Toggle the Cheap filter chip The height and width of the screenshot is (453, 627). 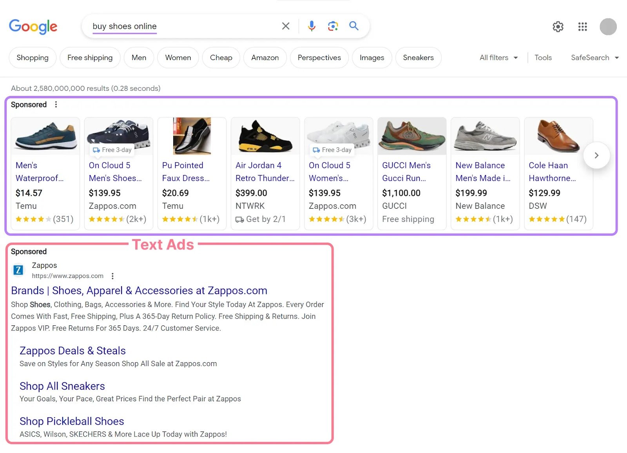(x=221, y=58)
